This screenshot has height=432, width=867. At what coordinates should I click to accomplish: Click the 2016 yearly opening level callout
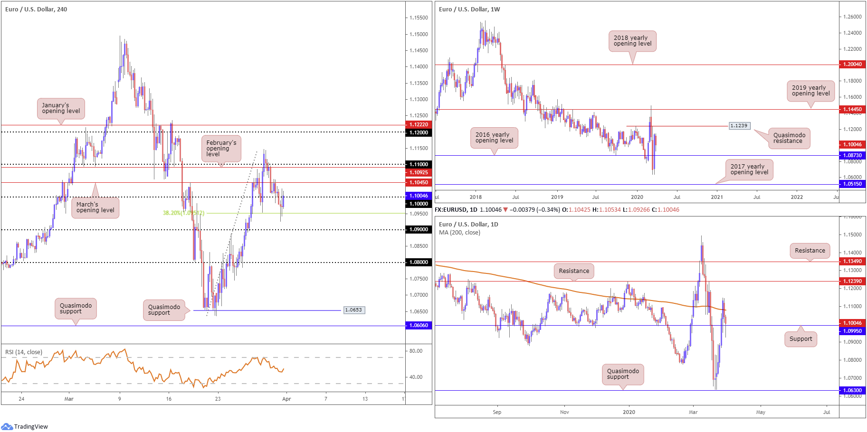coord(494,138)
